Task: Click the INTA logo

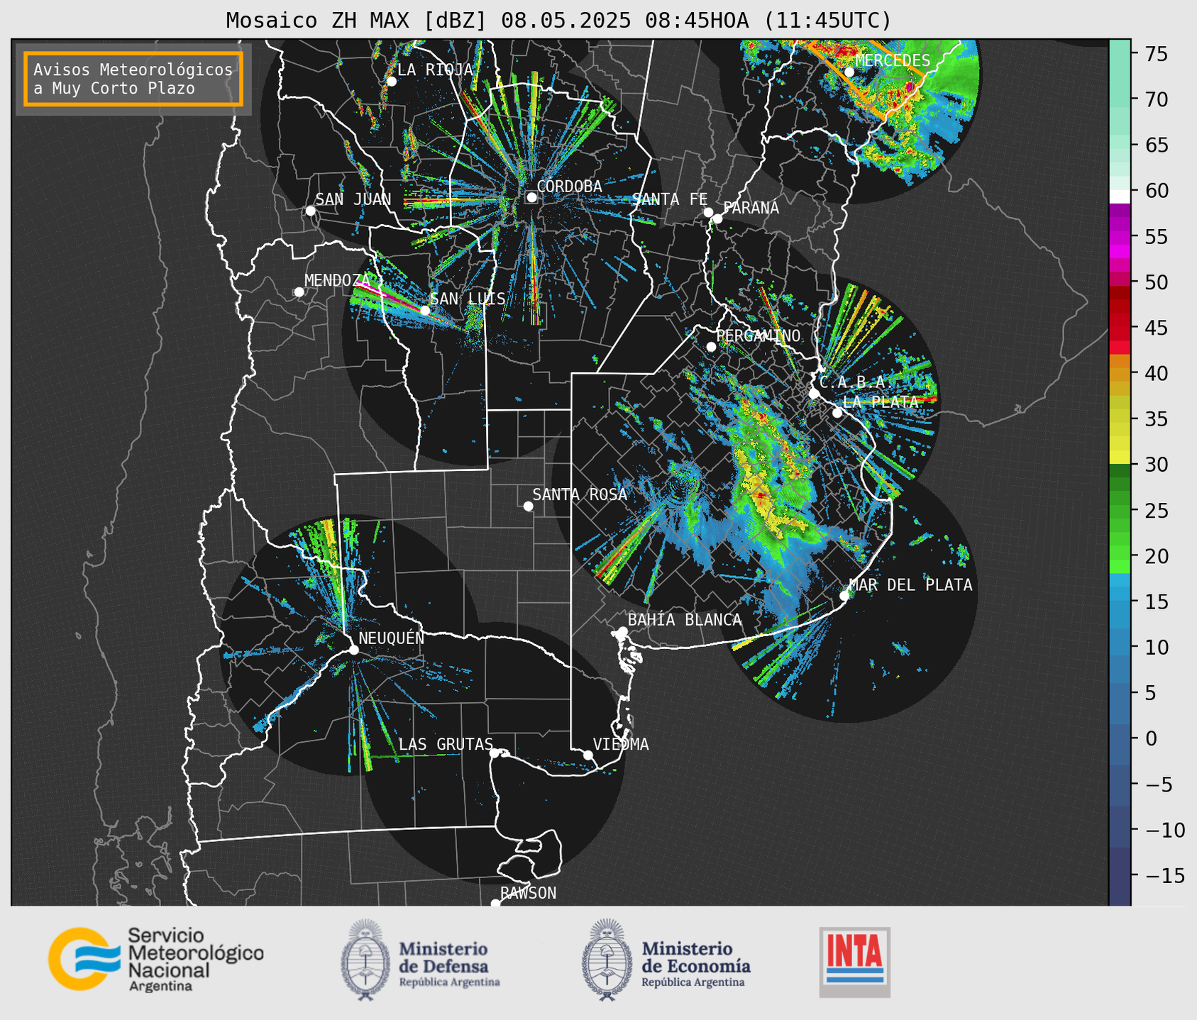Action: 854,962
